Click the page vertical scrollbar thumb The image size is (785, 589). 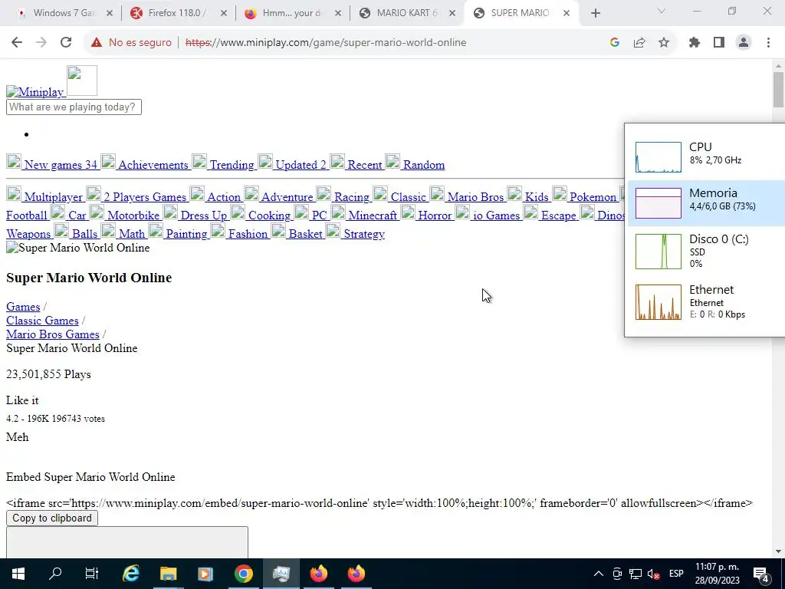click(778, 90)
